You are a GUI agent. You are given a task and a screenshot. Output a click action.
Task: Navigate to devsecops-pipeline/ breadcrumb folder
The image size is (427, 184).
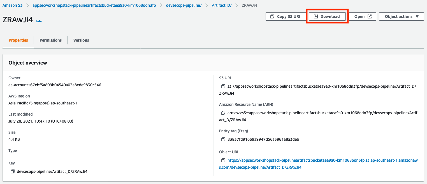(x=184, y=5)
